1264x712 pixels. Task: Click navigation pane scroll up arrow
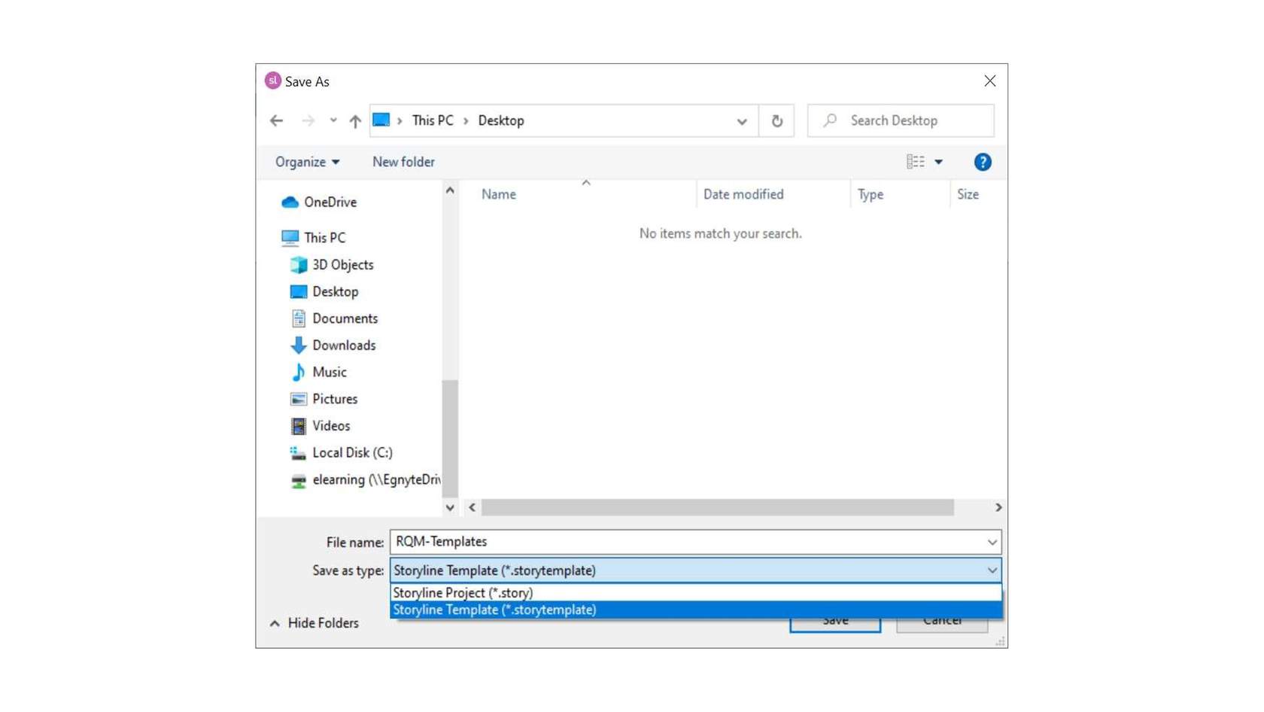[450, 190]
